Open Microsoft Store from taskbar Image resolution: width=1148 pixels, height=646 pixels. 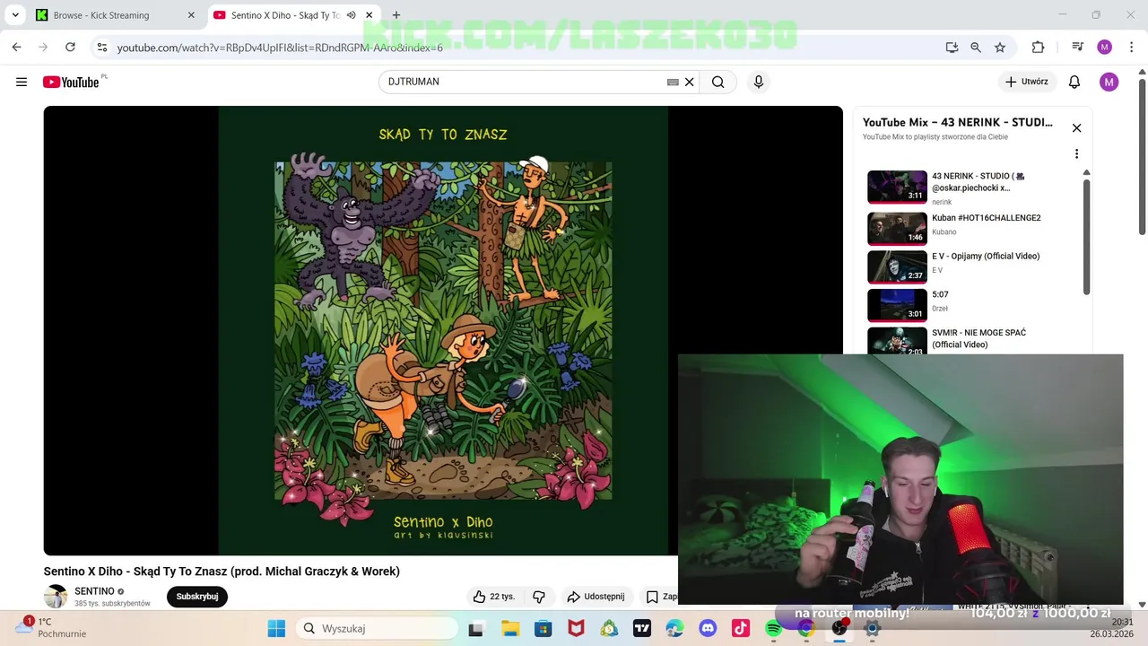tap(543, 629)
